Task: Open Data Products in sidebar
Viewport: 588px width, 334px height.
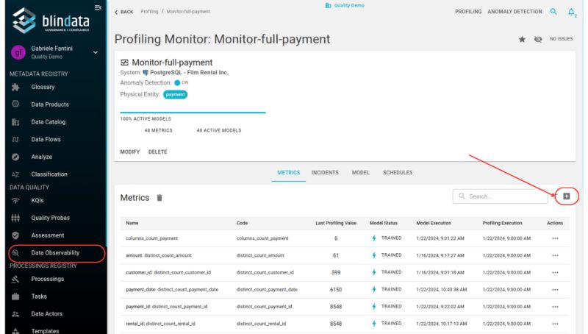Action: [50, 104]
